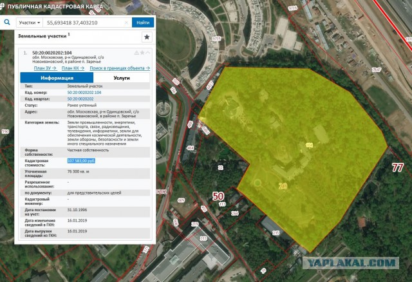
Task: Select map parcel labeled 113
Action: (x=222, y=204)
